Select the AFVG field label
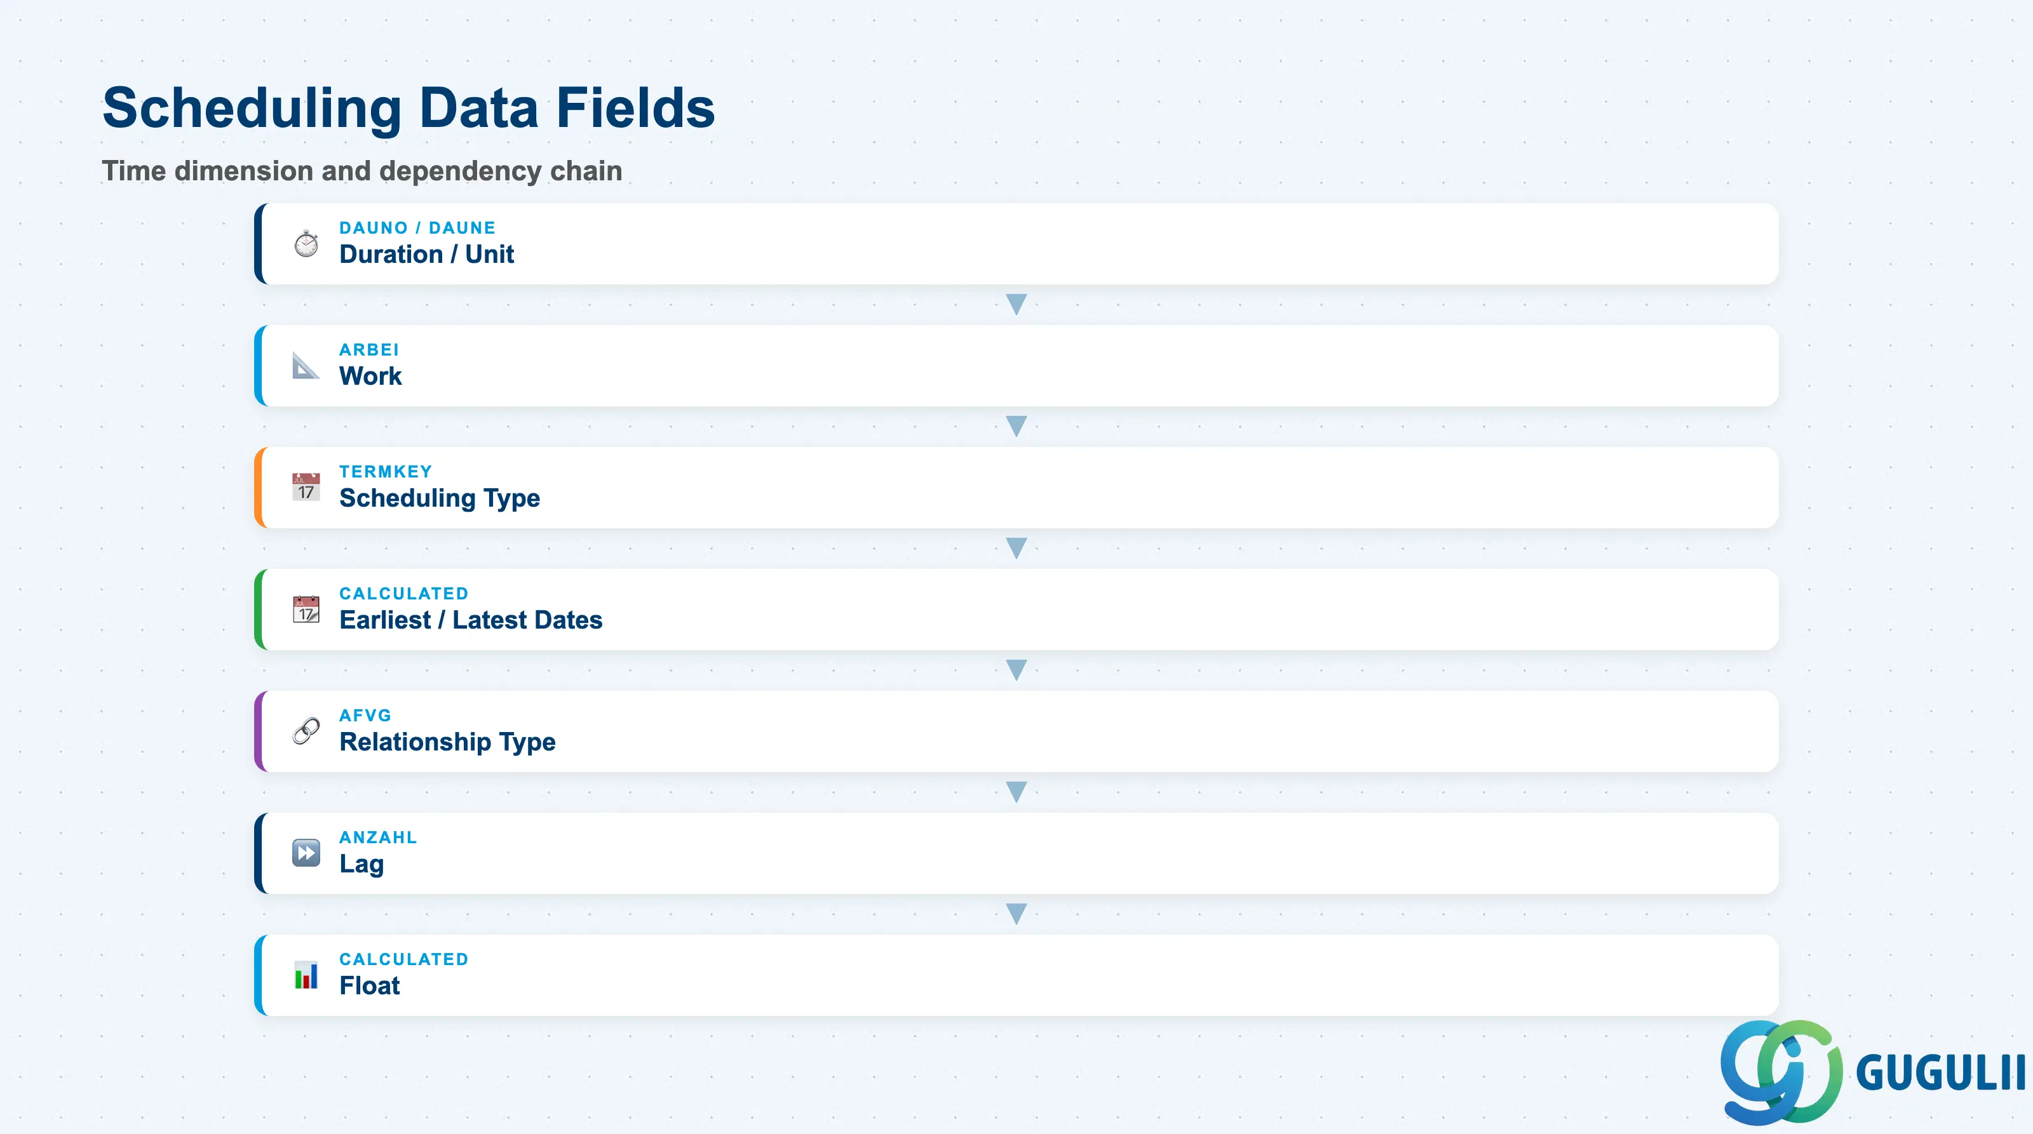This screenshot has height=1134, width=2033. tap(365, 715)
